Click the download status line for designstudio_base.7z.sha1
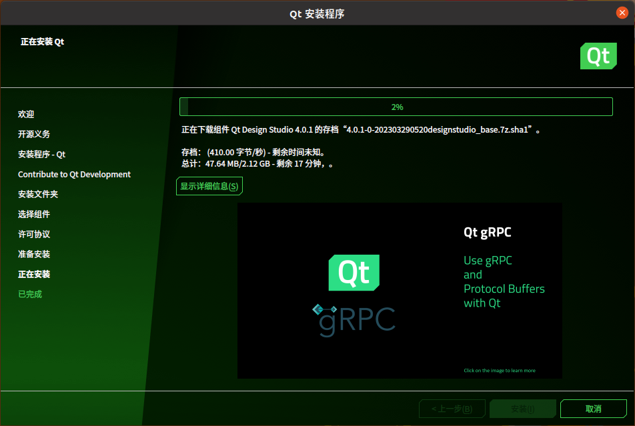Screen dimensions: 635x426 (361, 129)
